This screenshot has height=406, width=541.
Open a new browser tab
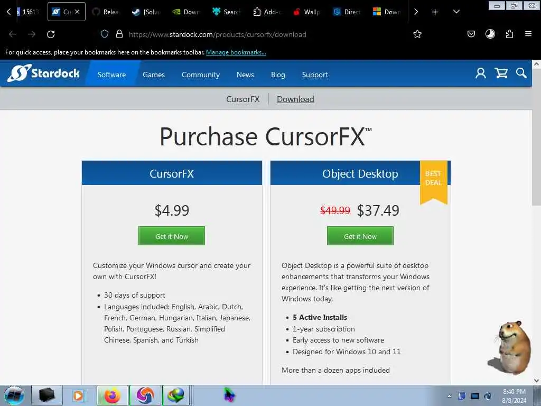pyautogui.click(x=435, y=12)
